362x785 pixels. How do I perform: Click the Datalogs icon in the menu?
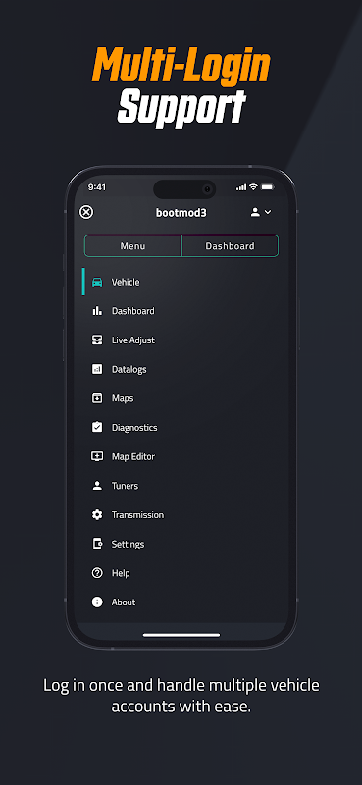coord(97,369)
